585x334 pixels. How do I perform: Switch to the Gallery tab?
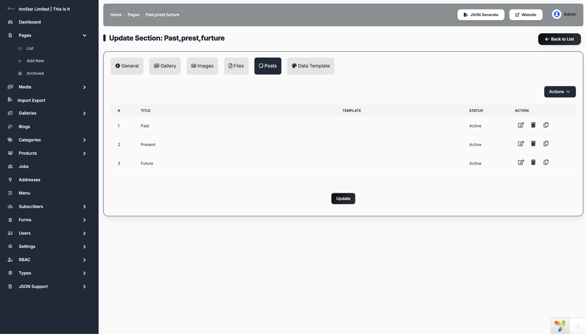tap(165, 66)
